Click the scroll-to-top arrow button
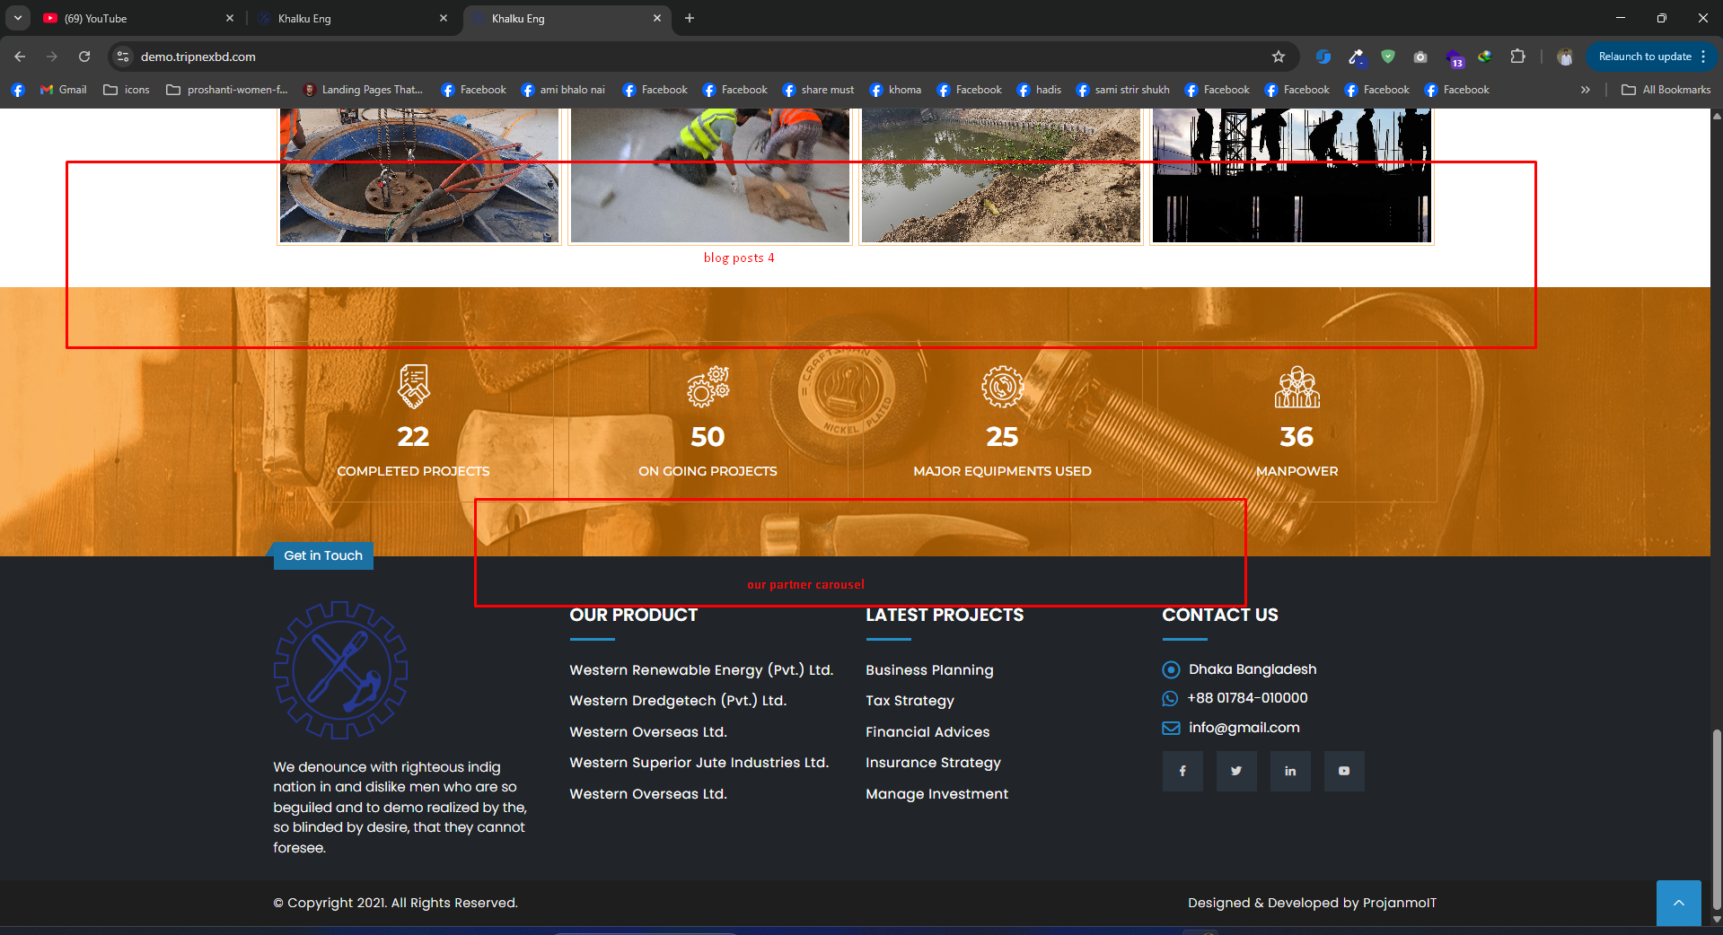This screenshot has height=935, width=1723. click(x=1678, y=903)
